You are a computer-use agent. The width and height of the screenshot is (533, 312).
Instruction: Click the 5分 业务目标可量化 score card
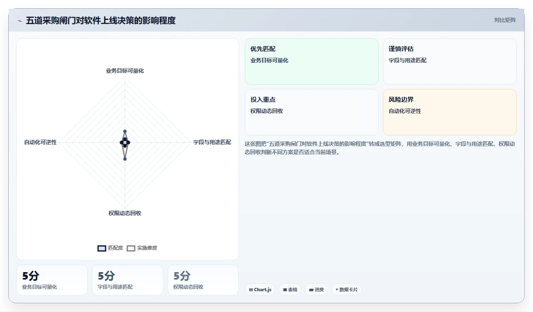[52, 280]
